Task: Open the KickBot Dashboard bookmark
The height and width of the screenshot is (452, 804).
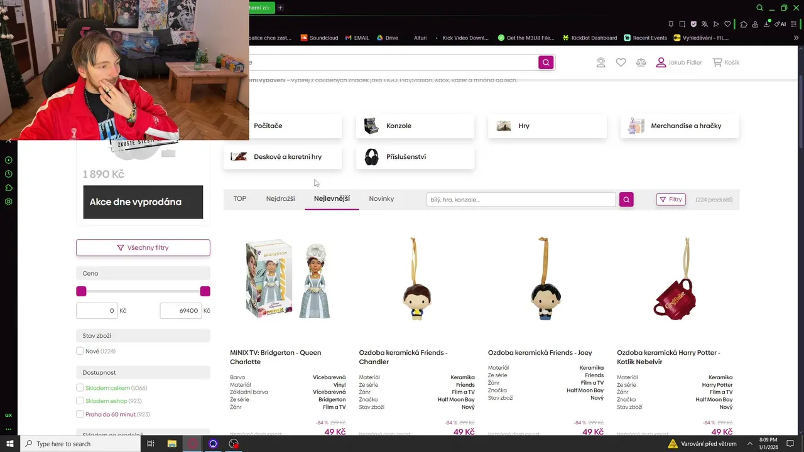Action: [590, 38]
